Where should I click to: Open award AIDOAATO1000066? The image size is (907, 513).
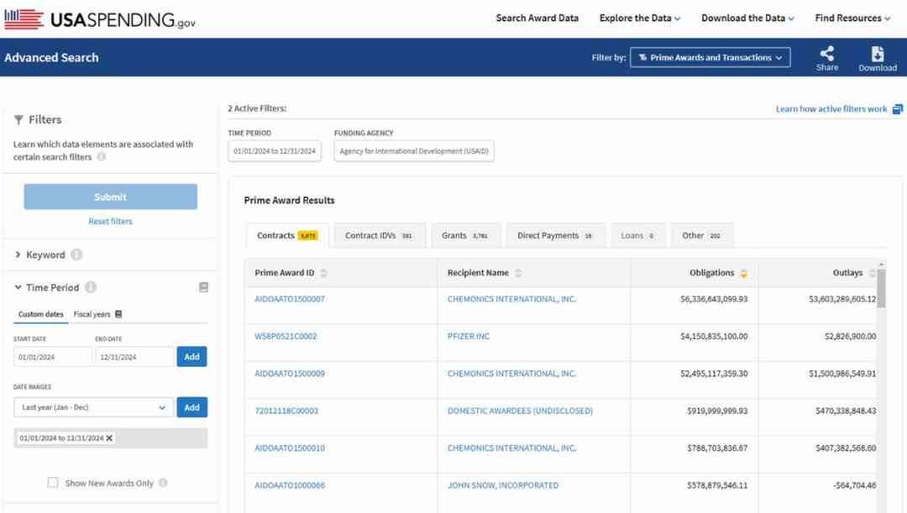pyautogui.click(x=289, y=485)
